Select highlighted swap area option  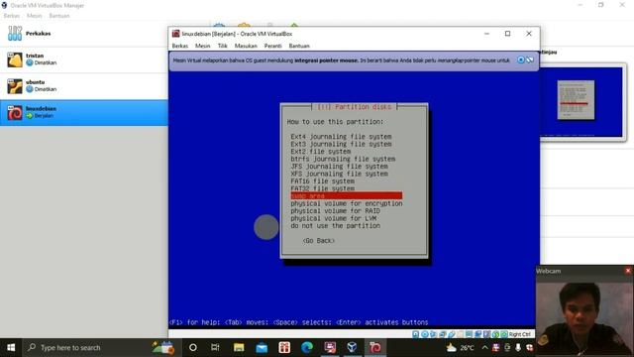point(346,196)
